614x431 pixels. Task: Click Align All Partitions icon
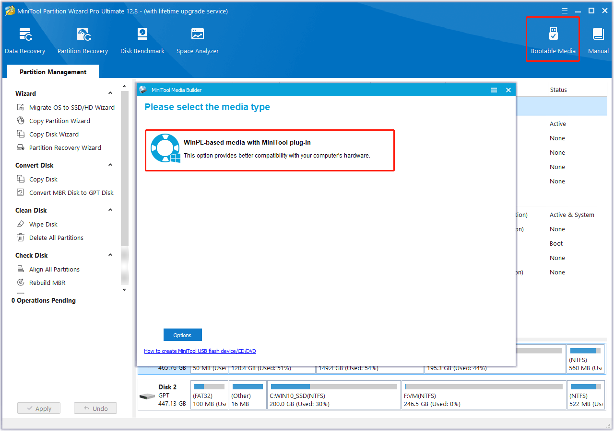[21, 269]
